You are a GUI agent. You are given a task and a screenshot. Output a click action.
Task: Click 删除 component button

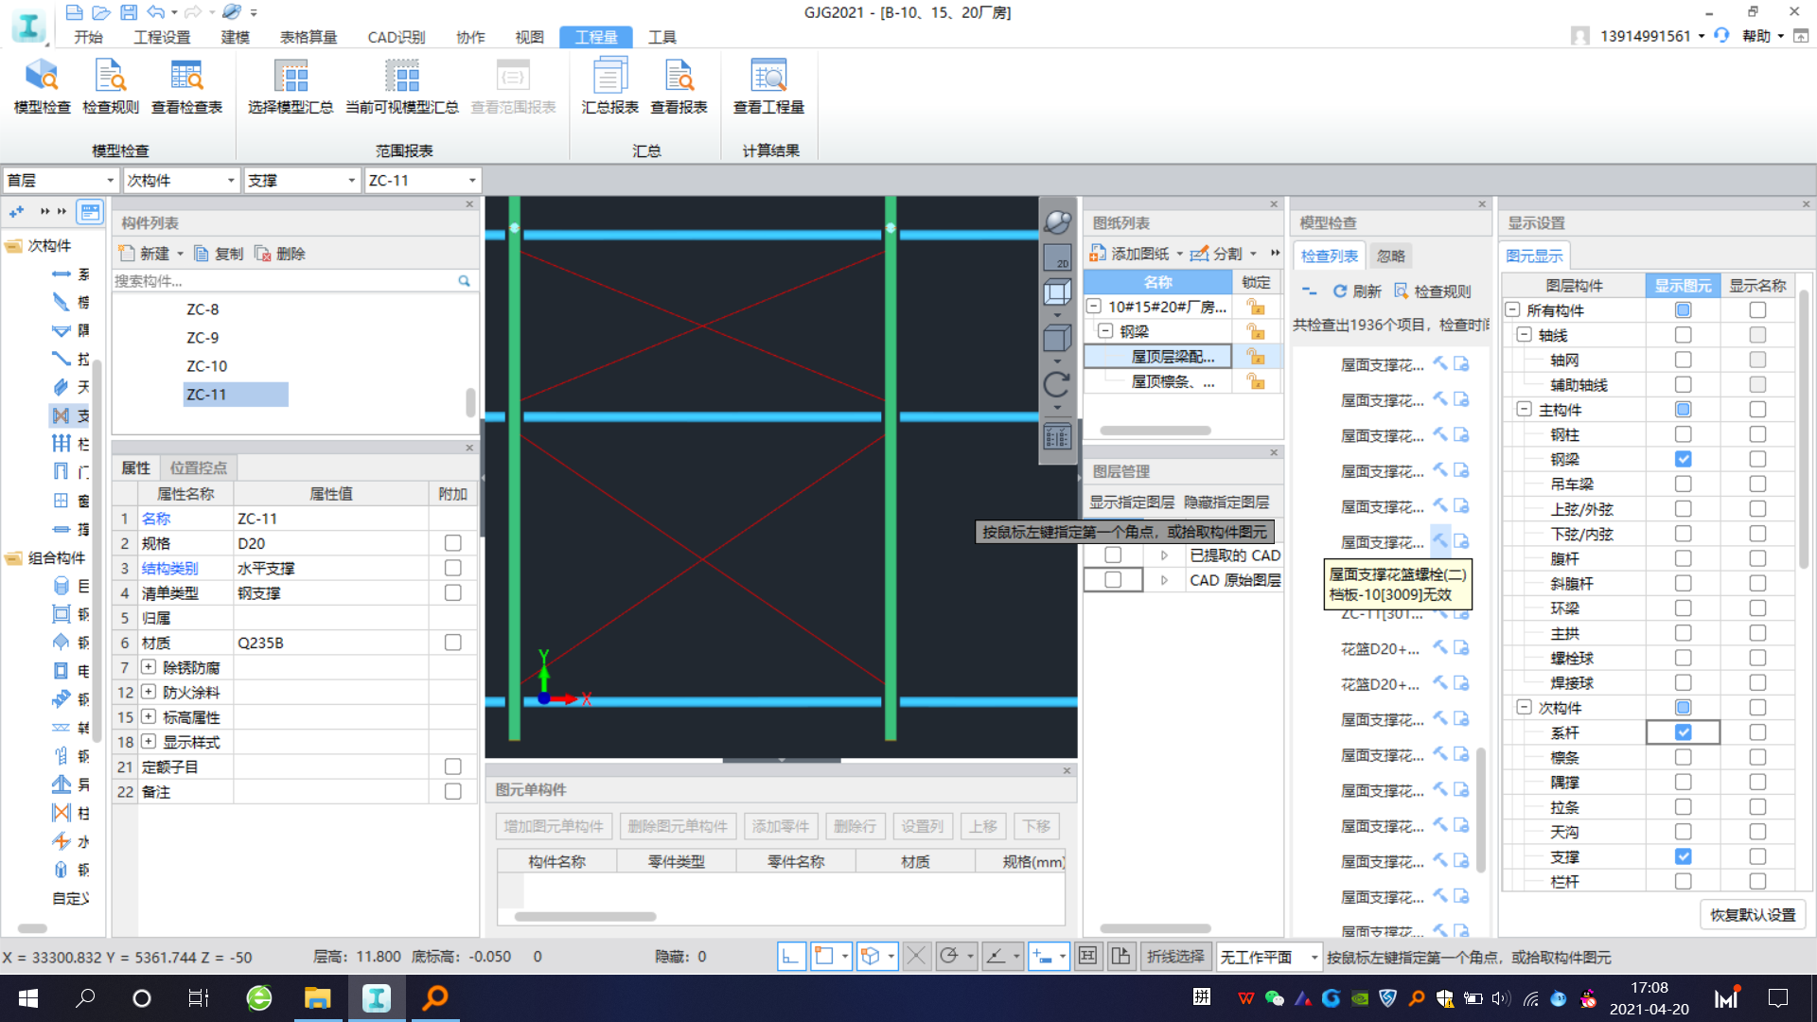tap(280, 254)
